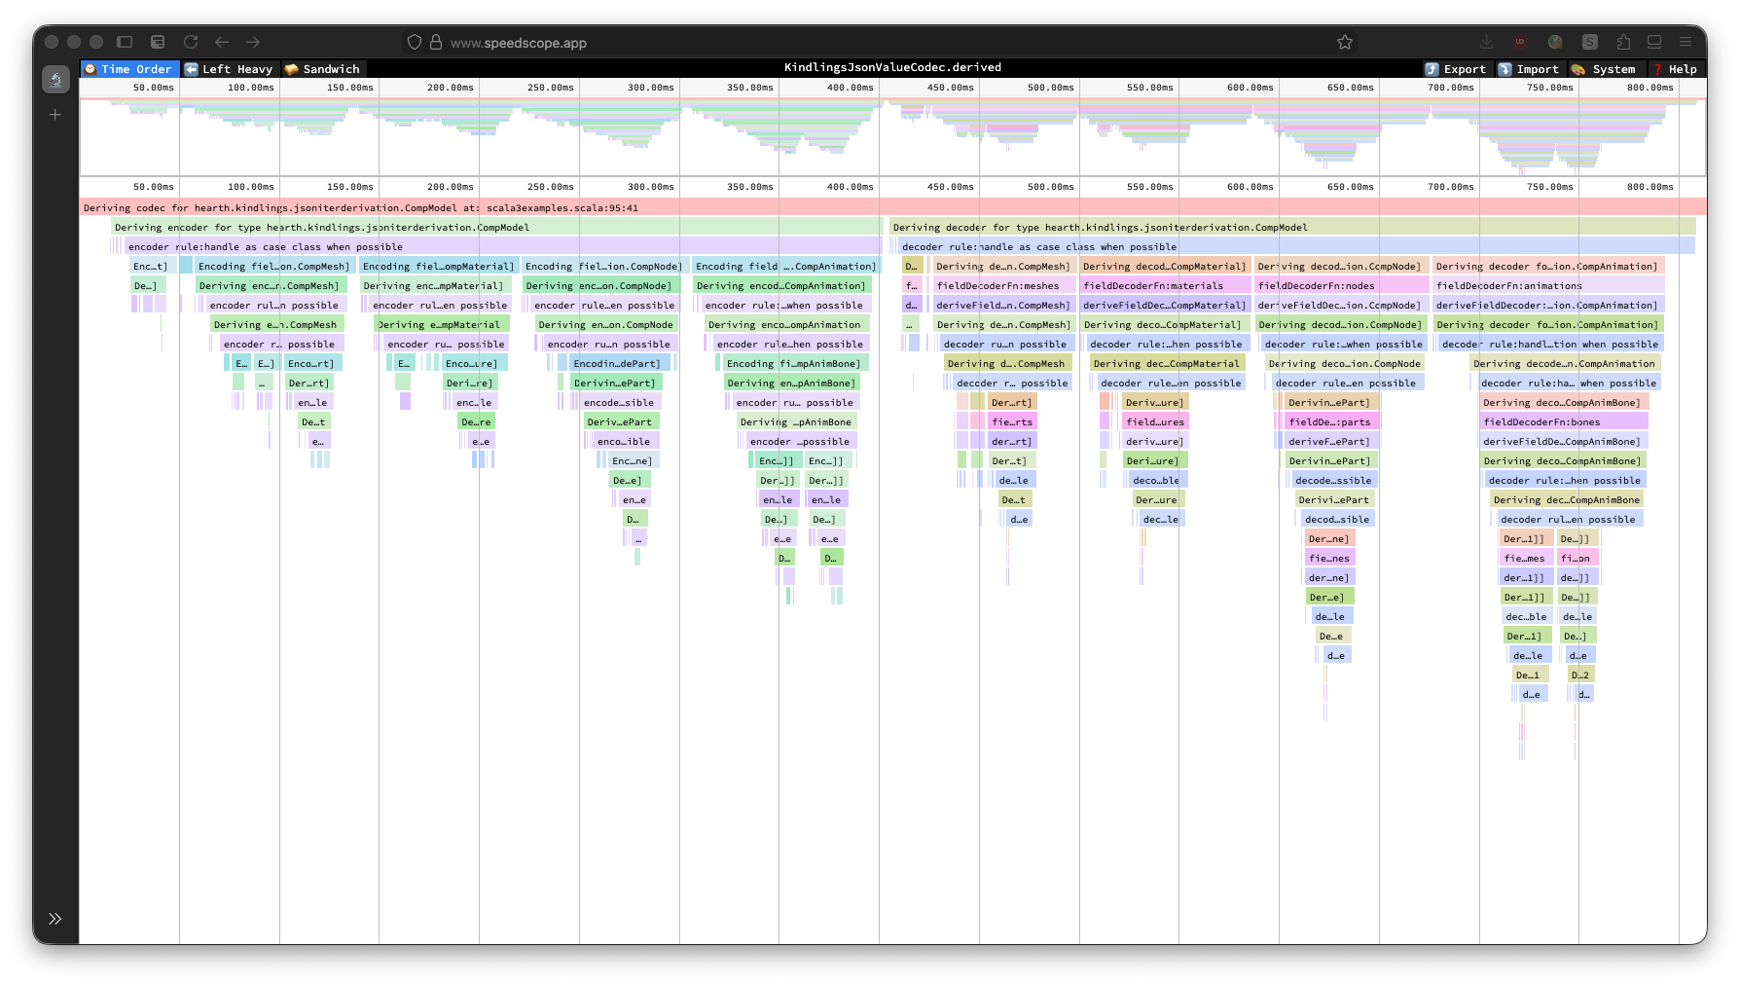
Task: Click the Export button
Action: 1456,69
